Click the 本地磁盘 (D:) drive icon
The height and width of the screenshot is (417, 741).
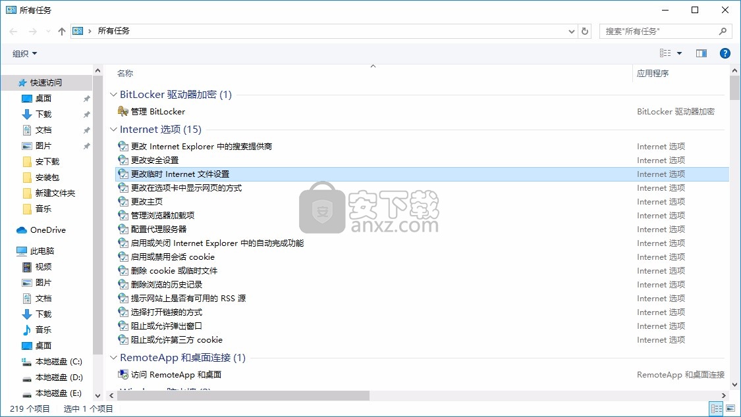point(27,378)
